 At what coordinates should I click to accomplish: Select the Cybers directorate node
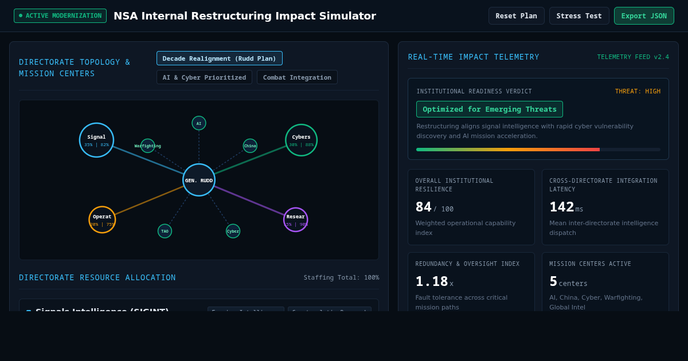click(301, 140)
